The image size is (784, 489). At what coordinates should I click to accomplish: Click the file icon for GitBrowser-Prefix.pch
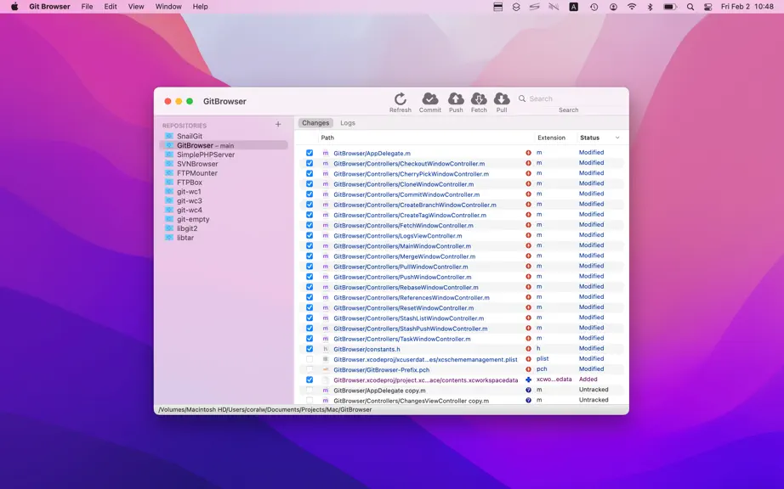pos(326,370)
